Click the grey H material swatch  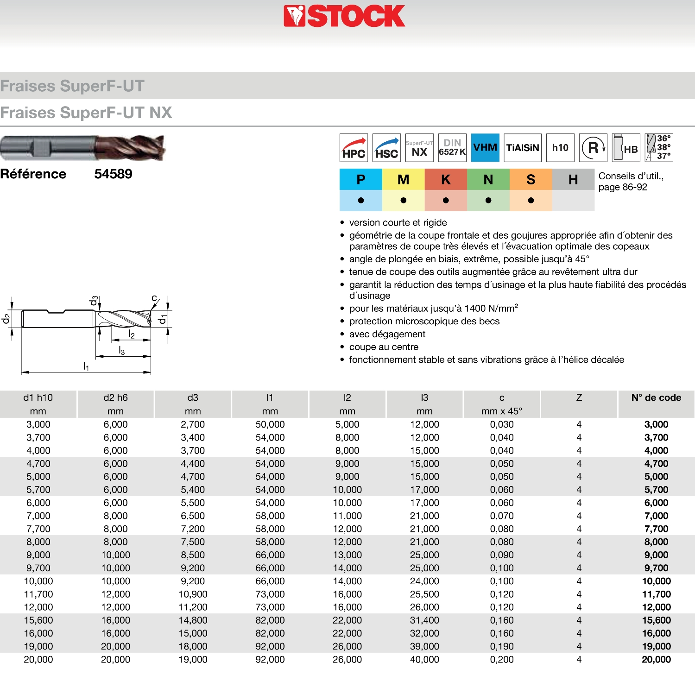[x=573, y=179]
